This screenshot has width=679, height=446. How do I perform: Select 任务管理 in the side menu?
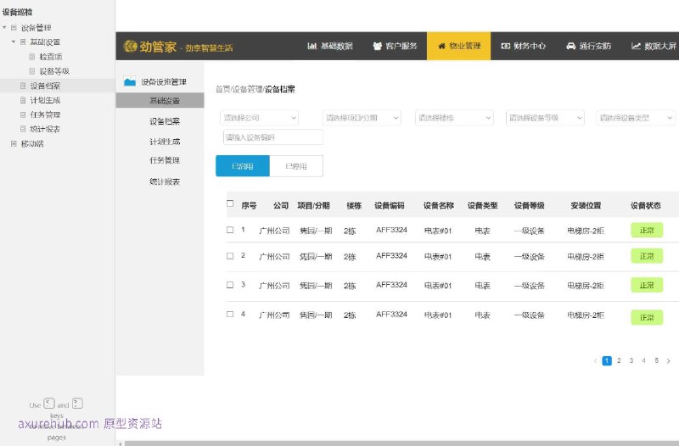click(x=165, y=160)
